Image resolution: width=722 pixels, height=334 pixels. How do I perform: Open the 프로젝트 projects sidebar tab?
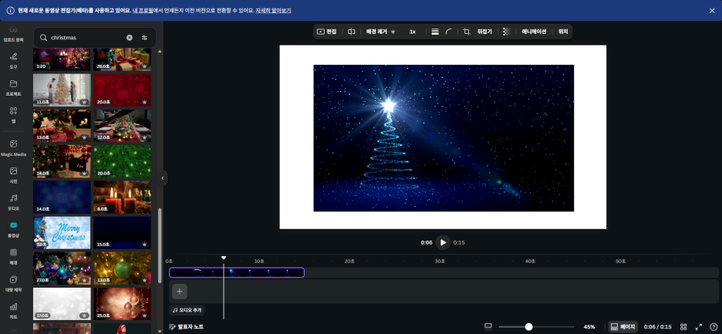(x=13, y=87)
